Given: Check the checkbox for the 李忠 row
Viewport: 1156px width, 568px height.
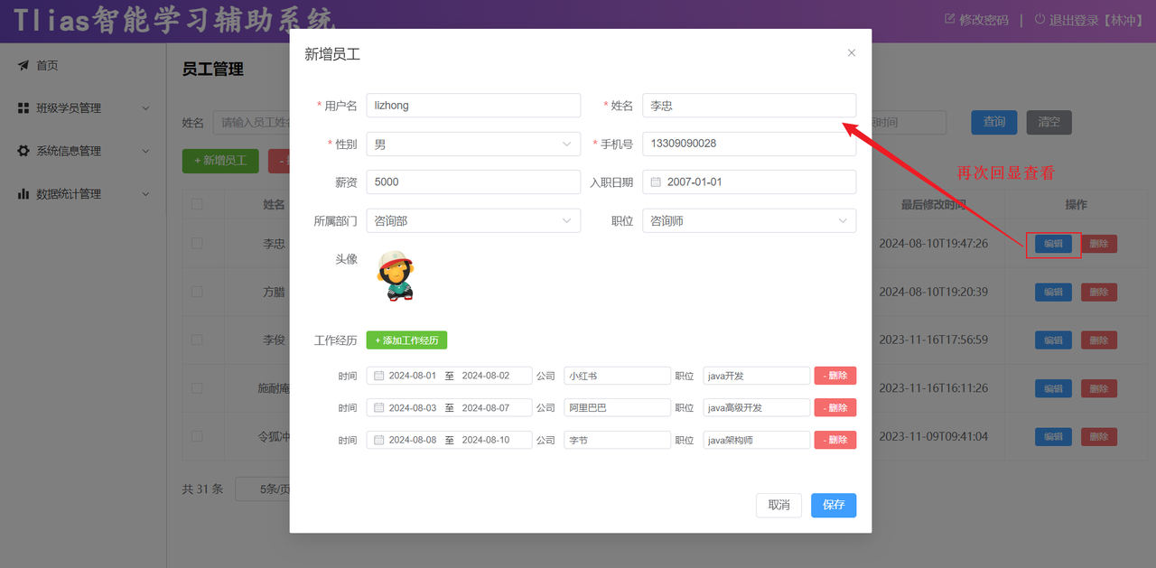Looking at the screenshot, I should 197,243.
